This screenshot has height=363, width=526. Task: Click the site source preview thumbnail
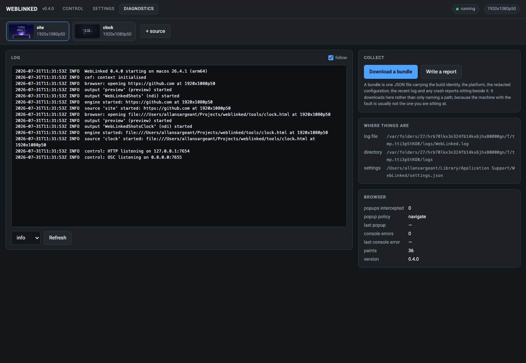21,31
